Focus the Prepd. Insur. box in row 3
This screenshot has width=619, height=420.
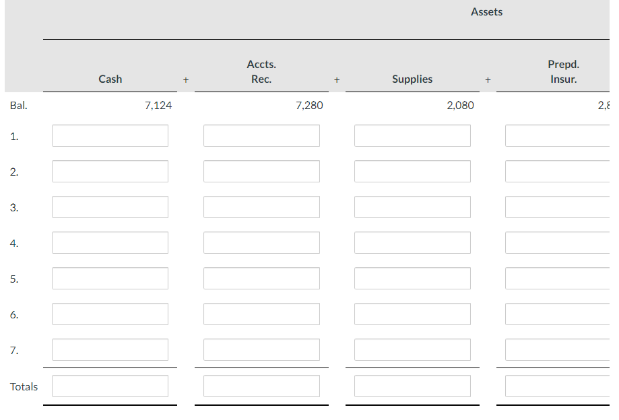(x=558, y=207)
